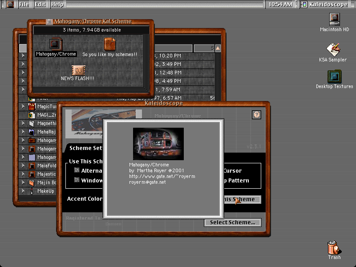
Task: Select the KSA Sampler desktop icon
Action: [x=333, y=49]
